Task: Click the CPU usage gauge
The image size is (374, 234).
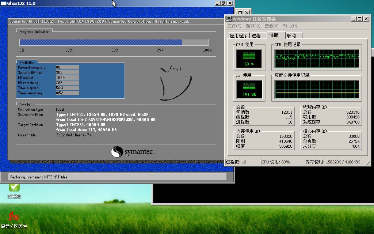Action: (x=249, y=59)
